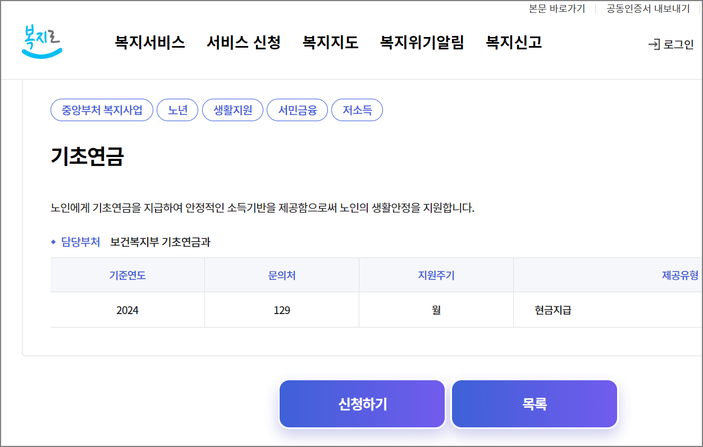
Task: Click the 공동인증서 내보내기 link
Action: click(647, 8)
